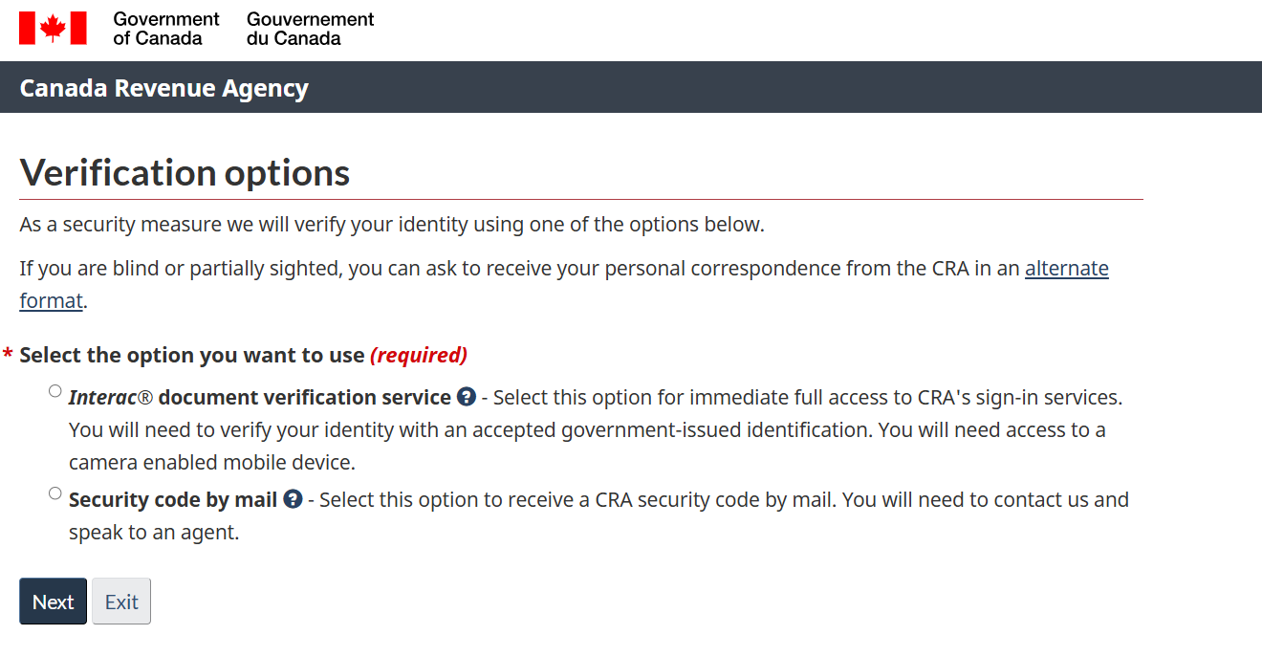The width and height of the screenshot is (1262, 657).
Task: Open help icon beside Security code by mail
Action: point(294,499)
